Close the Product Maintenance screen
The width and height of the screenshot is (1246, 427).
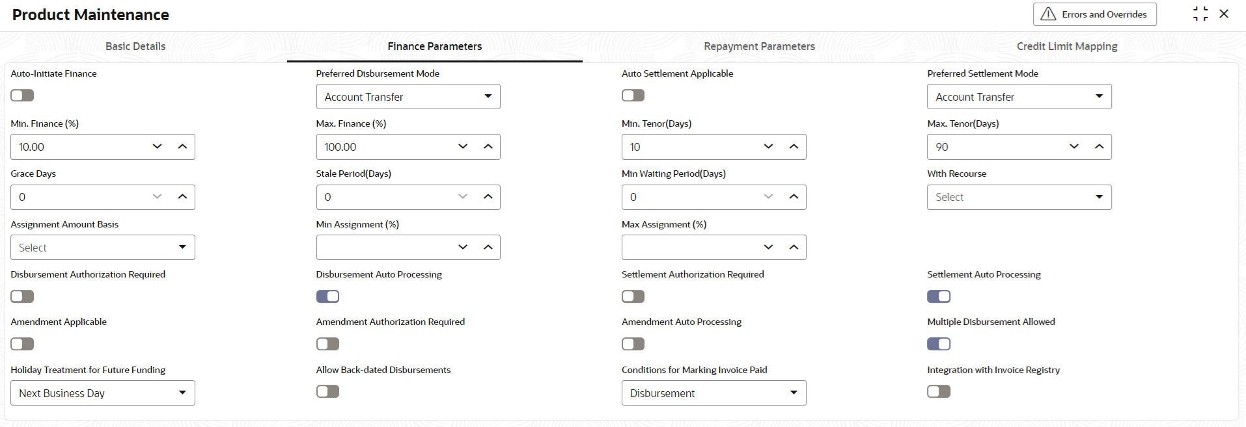coord(1224,14)
